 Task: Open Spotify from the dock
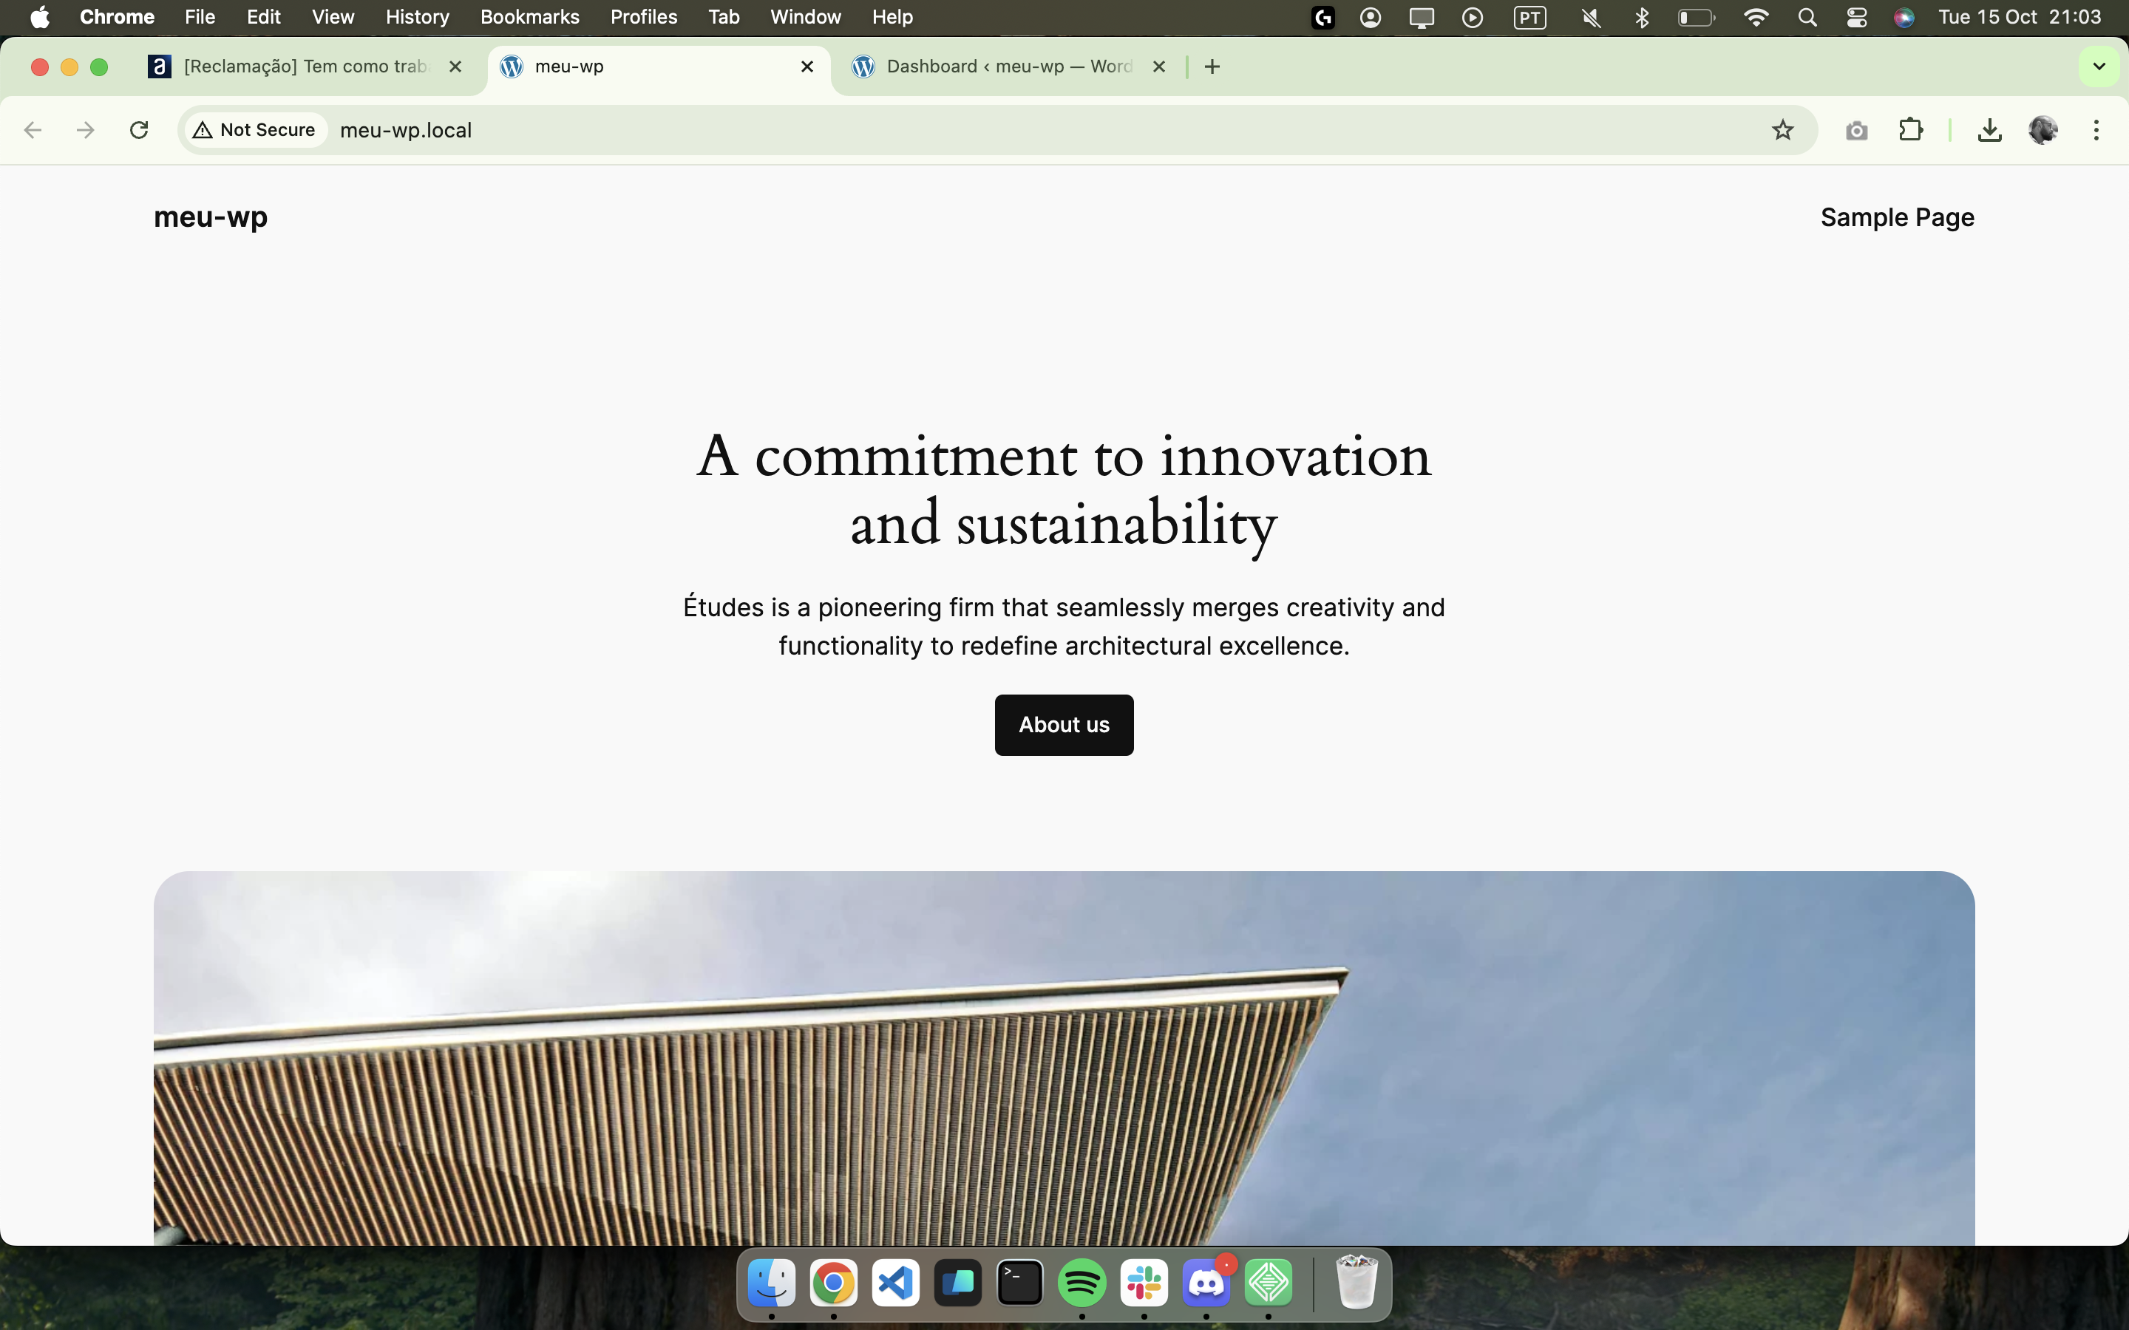point(1082,1283)
